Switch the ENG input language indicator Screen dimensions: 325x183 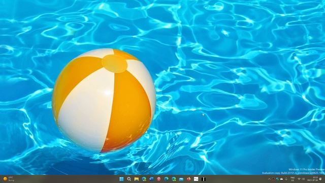(x=292, y=179)
